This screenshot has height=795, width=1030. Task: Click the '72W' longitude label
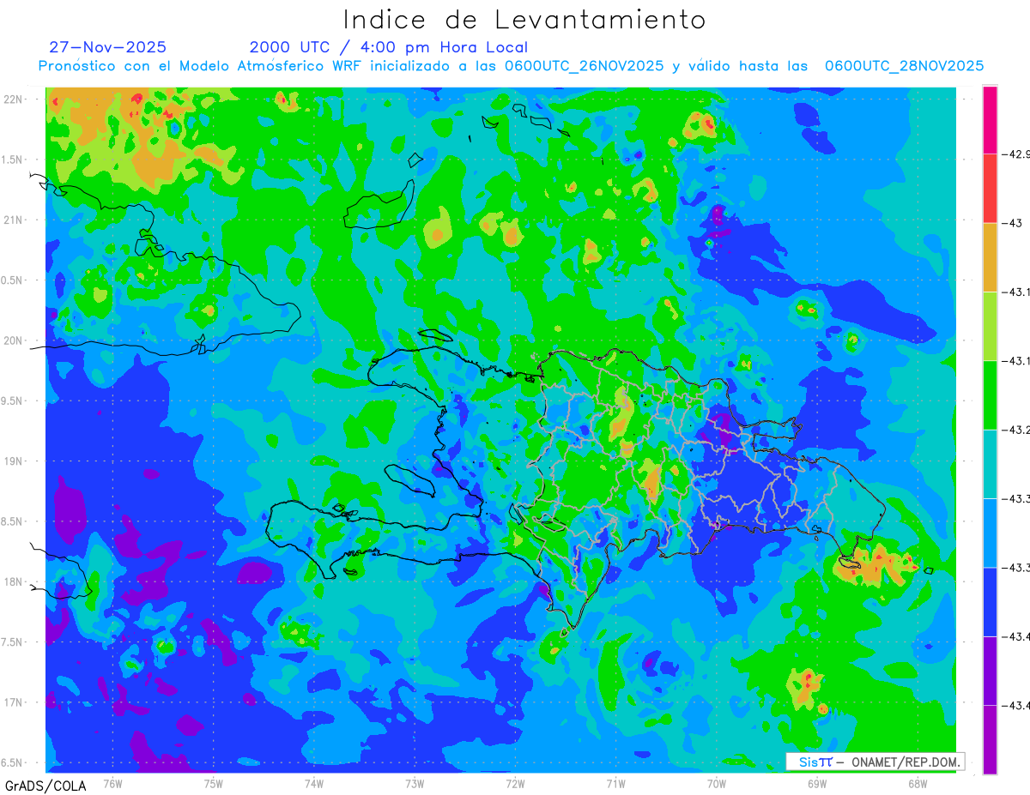(x=515, y=782)
